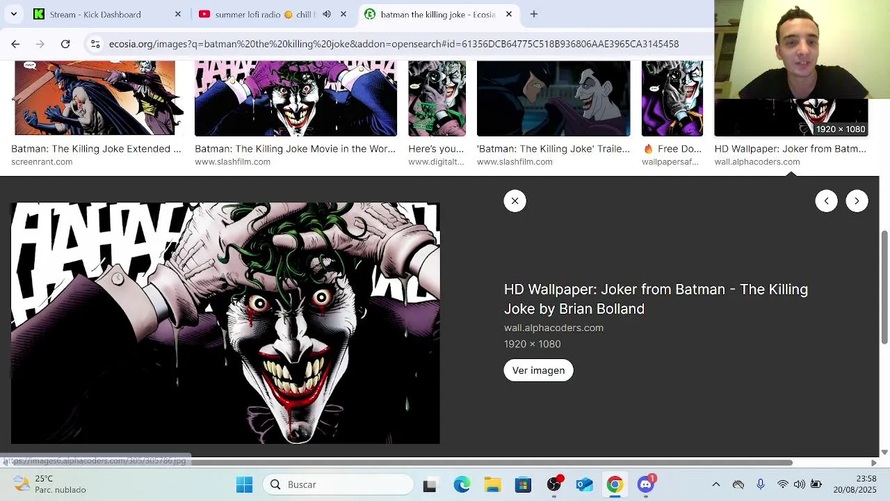Click the address bar URL
The height and width of the screenshot is (501, 890).
tap(394, 44)
